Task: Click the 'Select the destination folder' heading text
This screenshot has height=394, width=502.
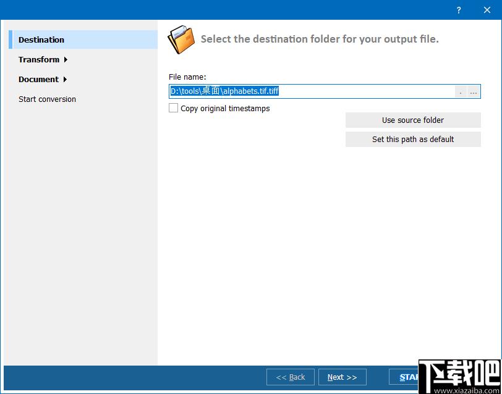Action: tap(320, 40)
